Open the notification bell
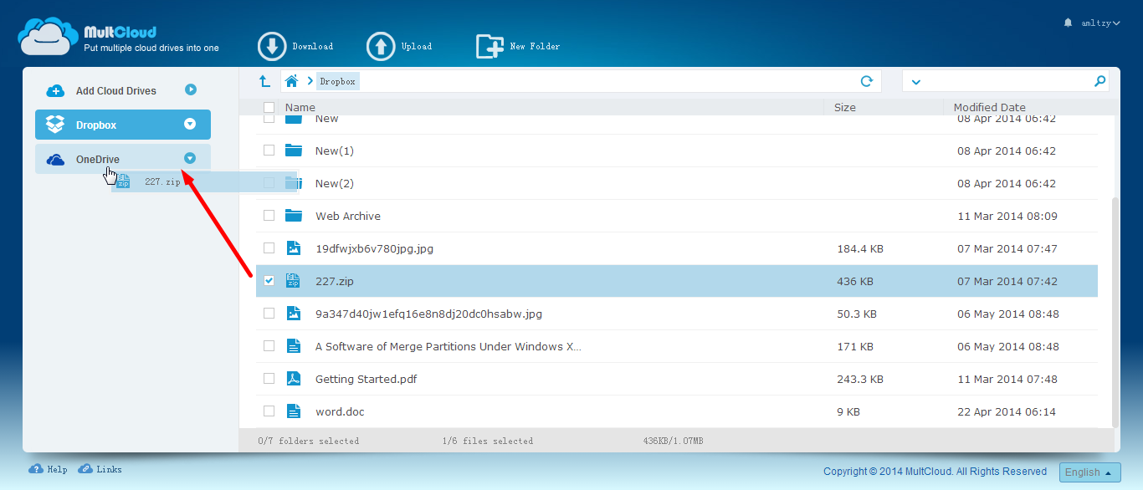The image size is (1143, 490). 1068,23
